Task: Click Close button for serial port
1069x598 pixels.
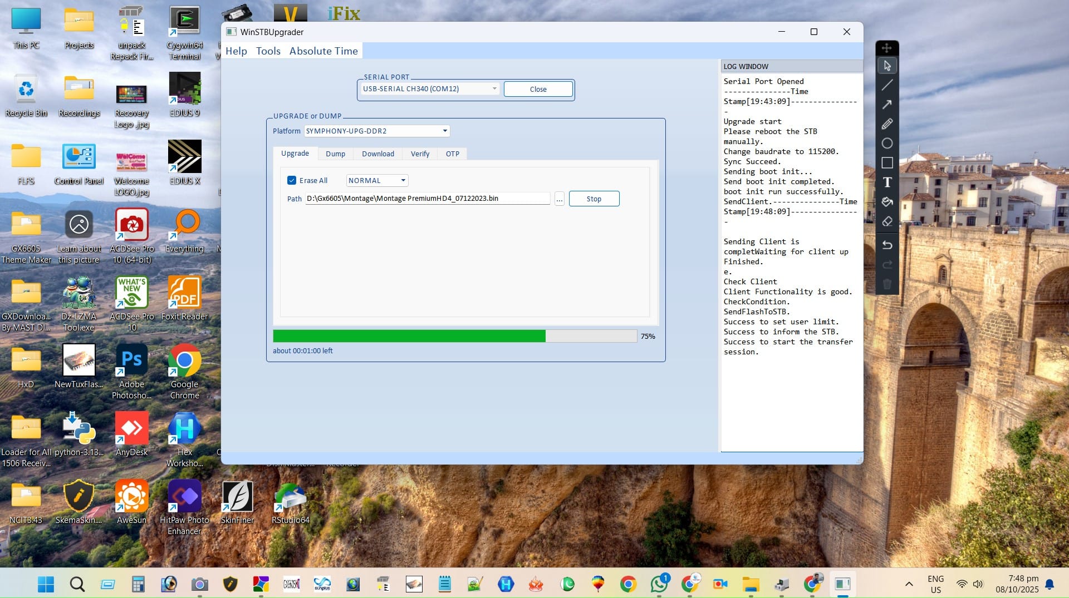Action: [538, 90]
